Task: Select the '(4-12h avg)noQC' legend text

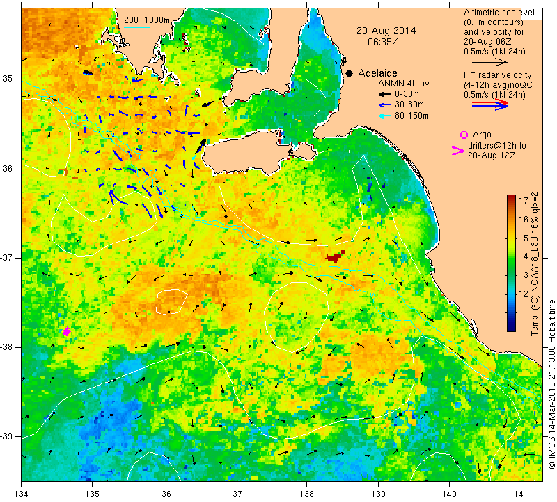Action: tap(498, 85)
